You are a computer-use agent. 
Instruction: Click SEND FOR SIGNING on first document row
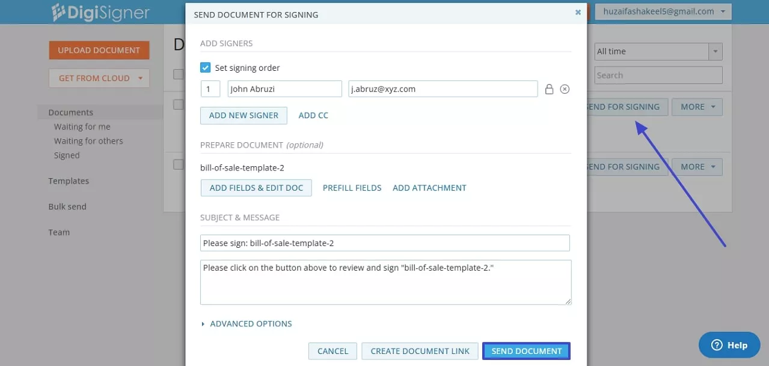[626, 107]
